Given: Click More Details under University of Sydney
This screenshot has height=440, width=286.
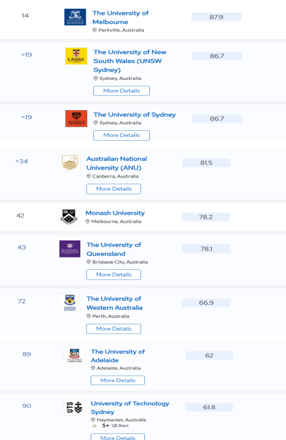Looking at the screenshot, I should [x=122, y=135].
